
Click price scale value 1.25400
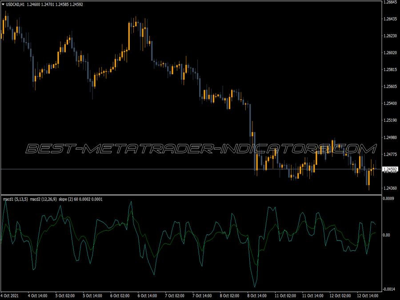[x=390, y=103]
